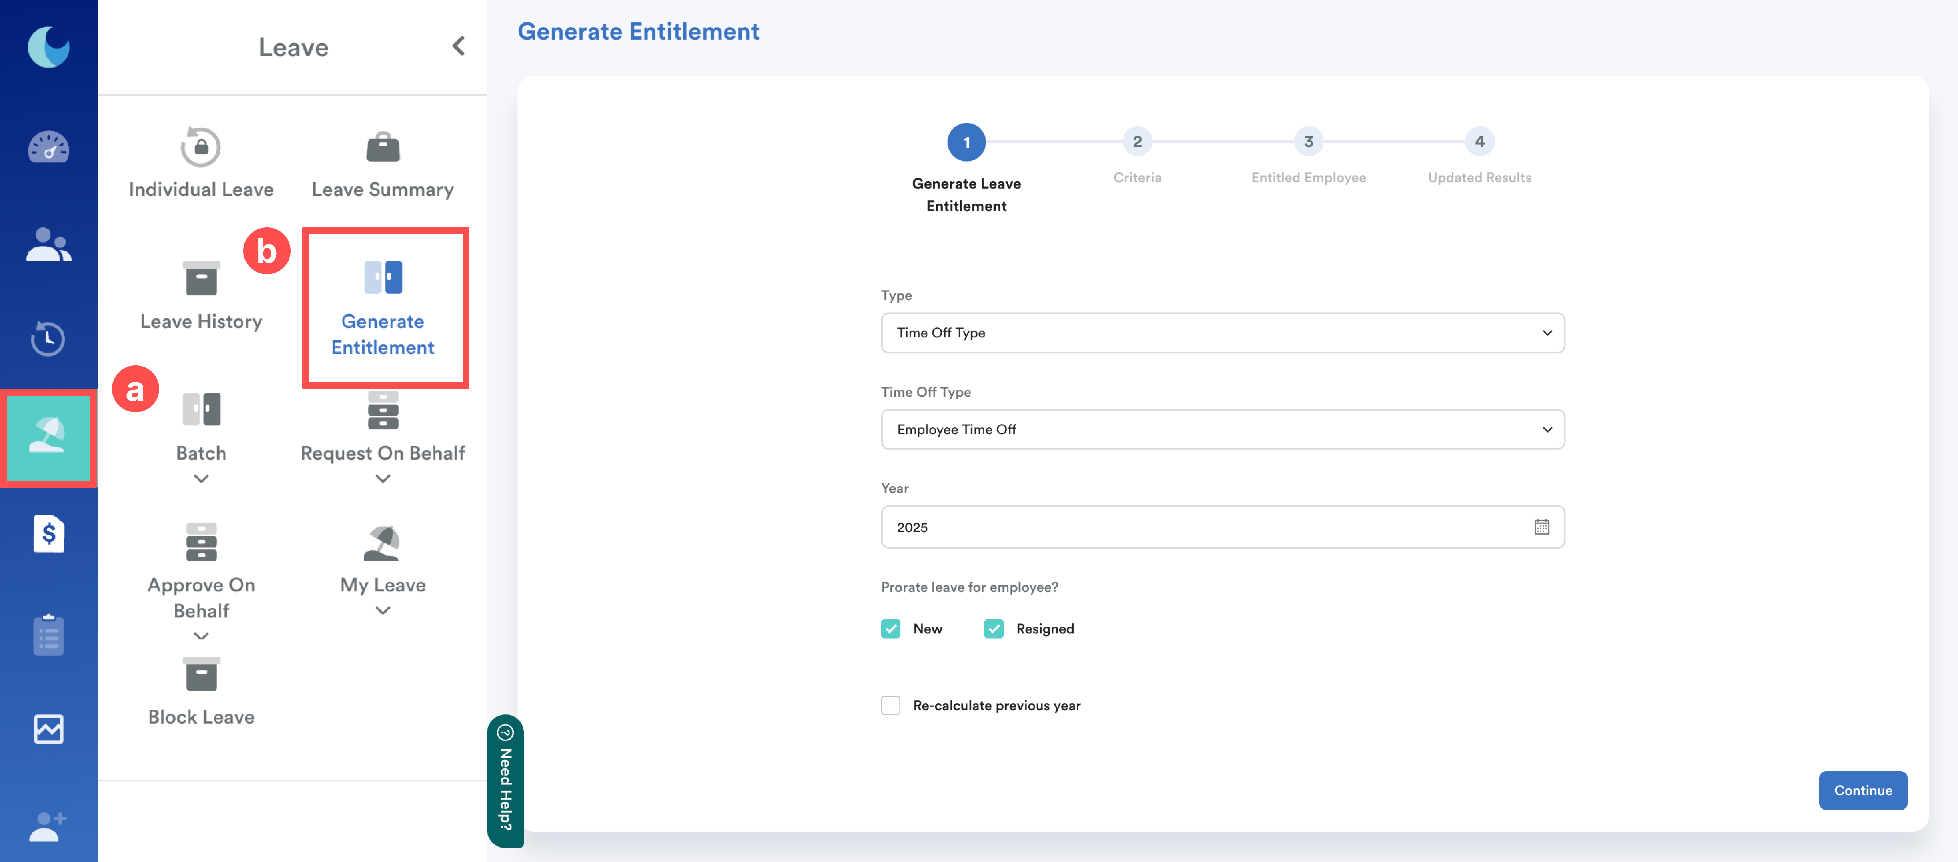The height and width of the screenshot is (862, 1958).
Task: Open the Type dropdown
Action: pos(1221,333)
